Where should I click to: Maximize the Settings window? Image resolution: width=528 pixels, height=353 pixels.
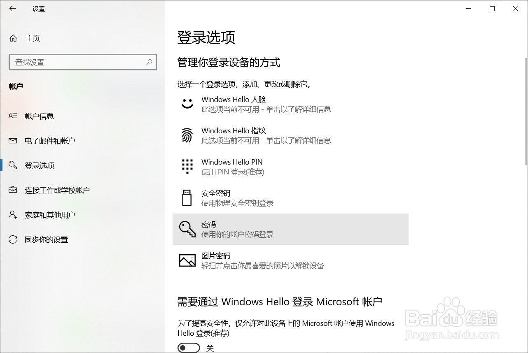pos(492,9)
